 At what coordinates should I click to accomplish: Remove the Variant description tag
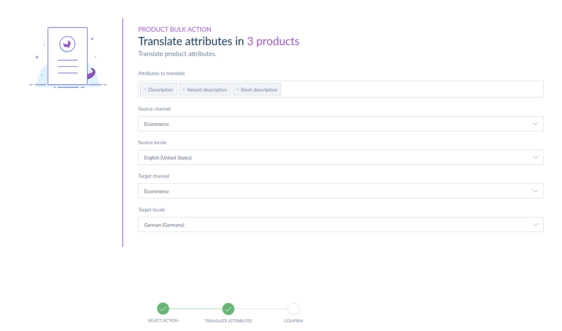click(x=184, y=90)
